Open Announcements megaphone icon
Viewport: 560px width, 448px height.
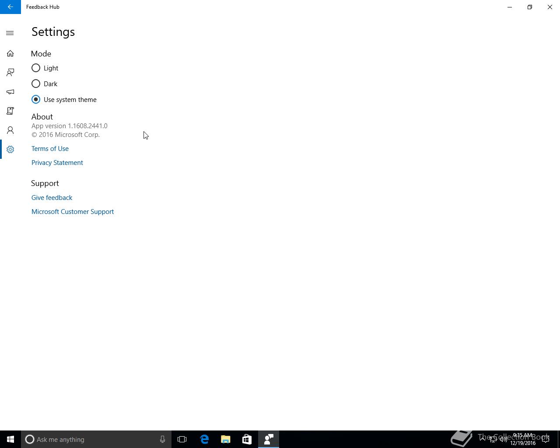point(10,92)
